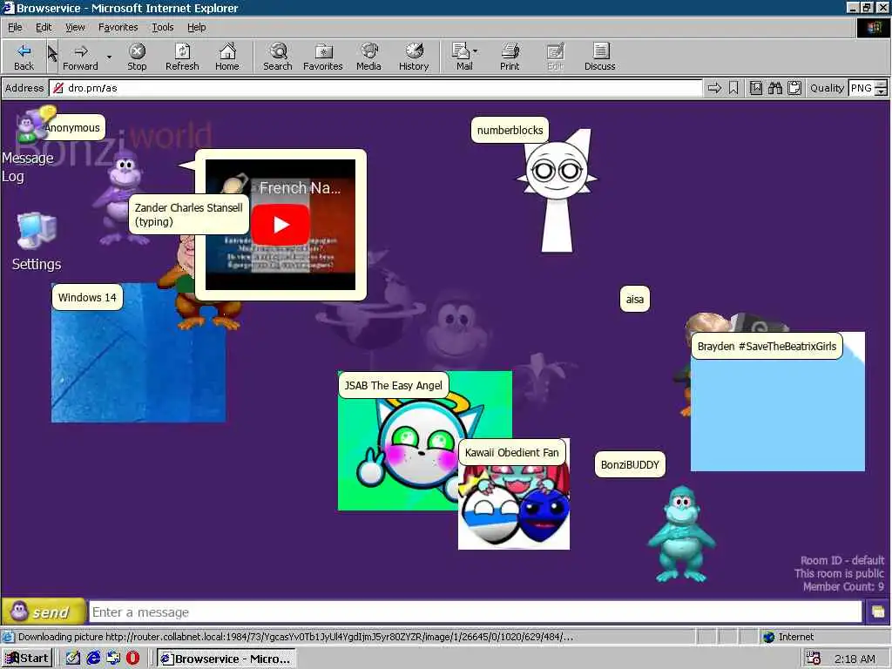Click the Show Desktop quick launch icon

point(73,659)
